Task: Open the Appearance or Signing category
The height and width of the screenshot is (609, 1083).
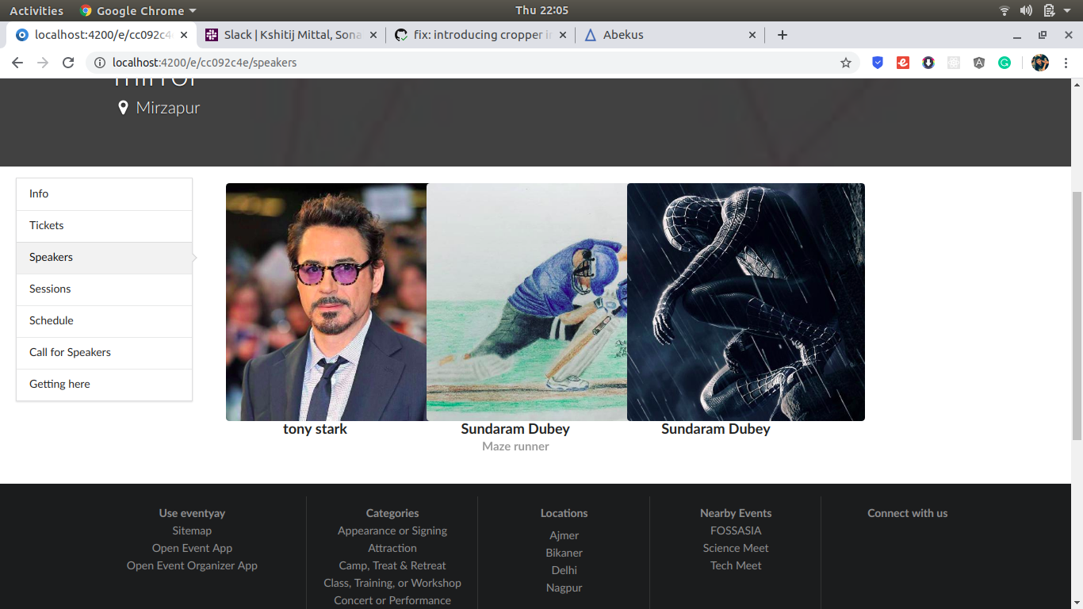Action: pyautogui.click(x=392, y=530)
